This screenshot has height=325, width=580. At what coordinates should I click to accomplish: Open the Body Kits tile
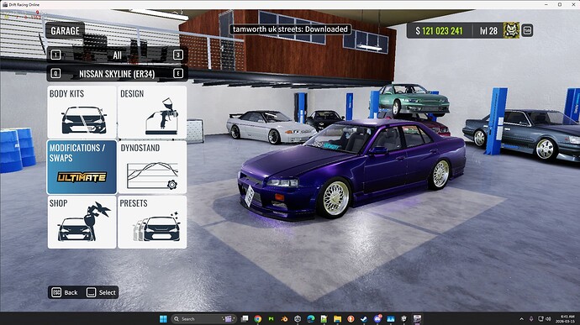tap(82, 113)
